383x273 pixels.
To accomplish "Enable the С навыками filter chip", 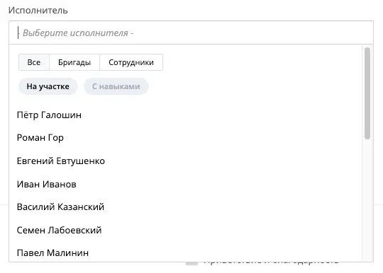I will click(x=116, y=86).
